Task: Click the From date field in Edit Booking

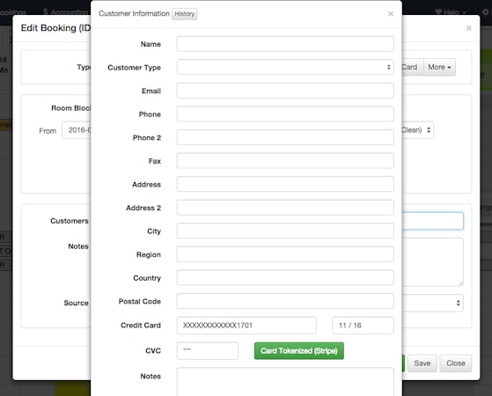Action: coord(77,130)
